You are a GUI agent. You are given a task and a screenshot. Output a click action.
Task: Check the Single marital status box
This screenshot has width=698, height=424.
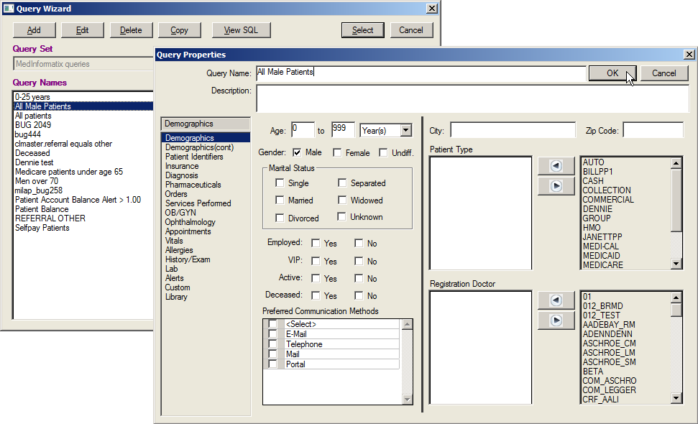pos(280,183)
